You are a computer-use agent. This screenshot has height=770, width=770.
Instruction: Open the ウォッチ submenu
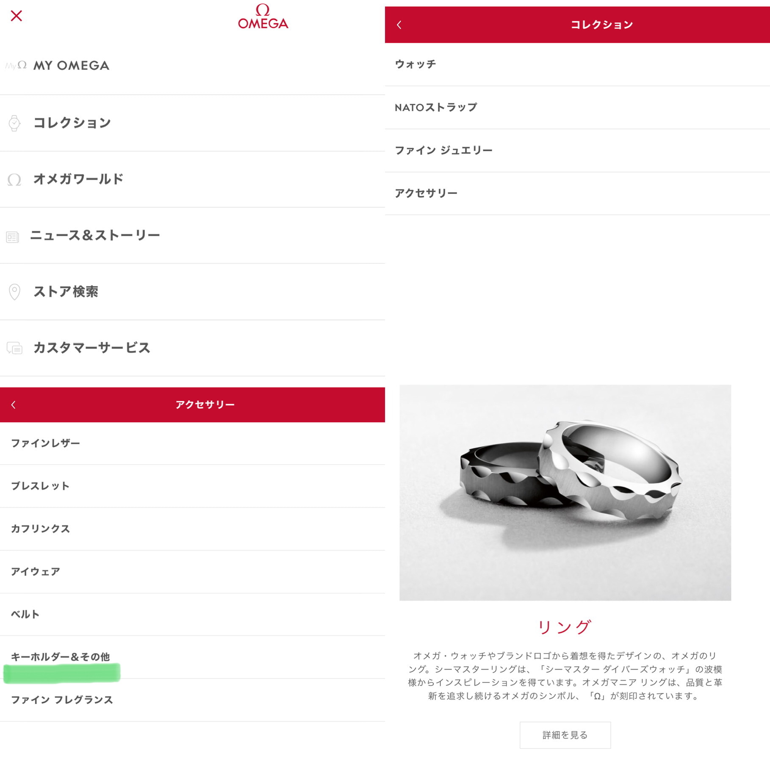coord(577,64)
